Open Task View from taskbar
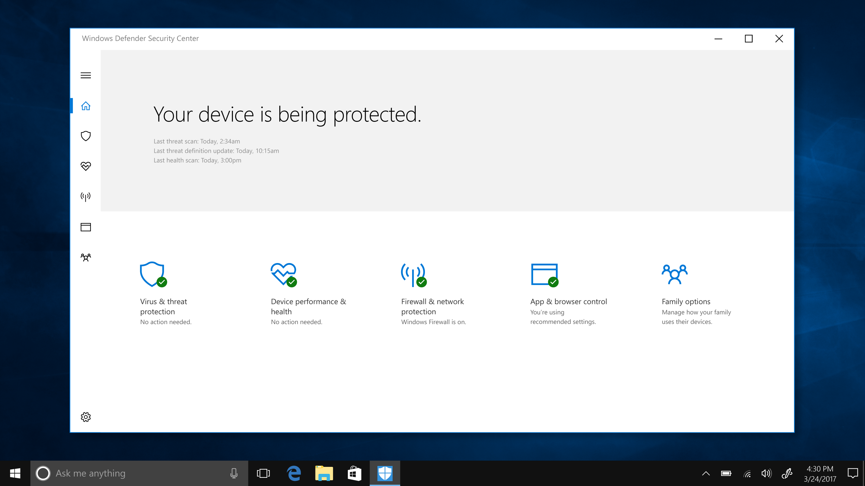The height and width of the screenshot is (486, 865). pyautogui.click(x=263, y=473)
